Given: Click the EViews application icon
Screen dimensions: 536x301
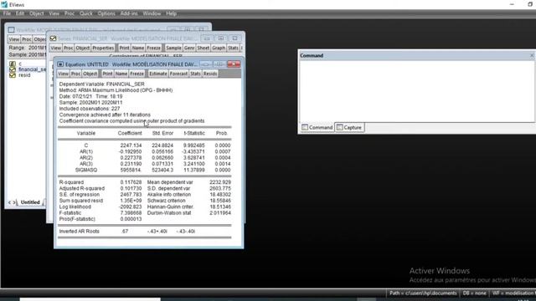Looking at the screenshot, I should pyautogui.click(x=4, y=4).
